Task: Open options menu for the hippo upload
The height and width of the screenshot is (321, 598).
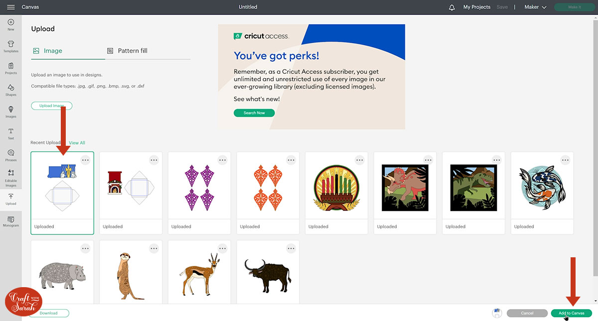Action: click(85, 248)
